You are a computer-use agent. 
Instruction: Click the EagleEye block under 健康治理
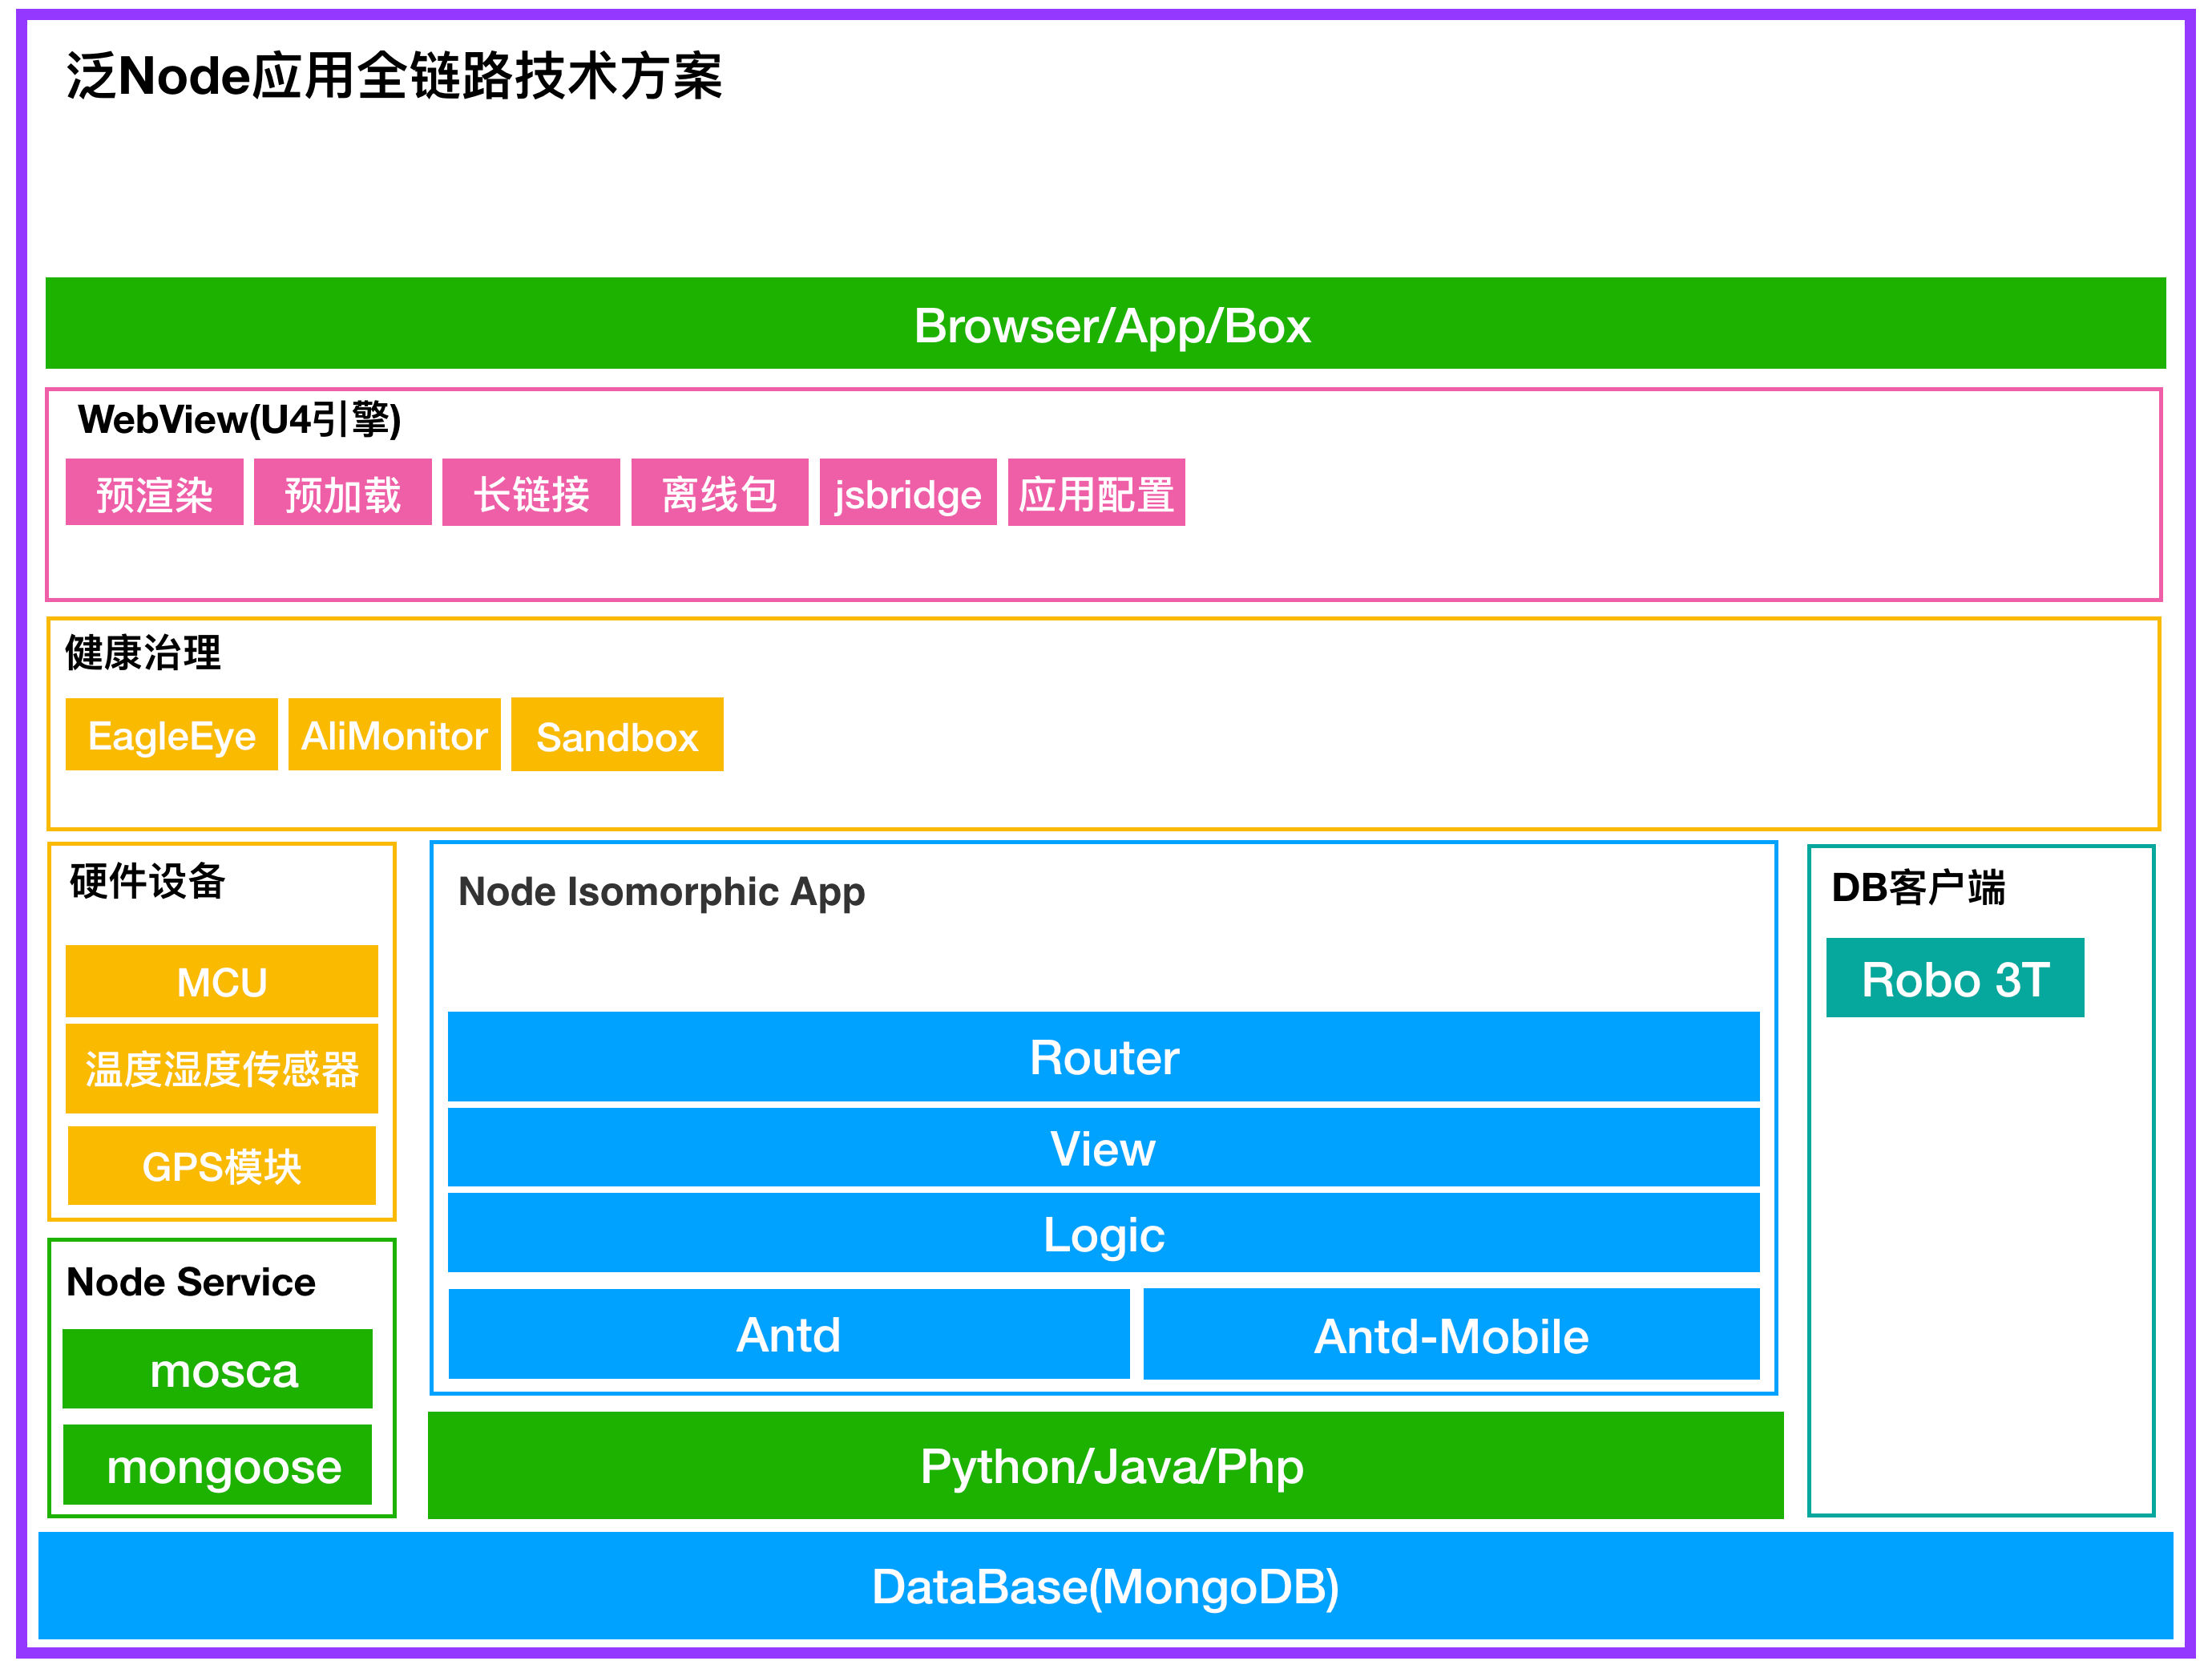(171, 735)
